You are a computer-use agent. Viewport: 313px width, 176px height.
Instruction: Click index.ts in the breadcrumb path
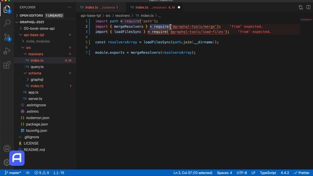(147, 16)
